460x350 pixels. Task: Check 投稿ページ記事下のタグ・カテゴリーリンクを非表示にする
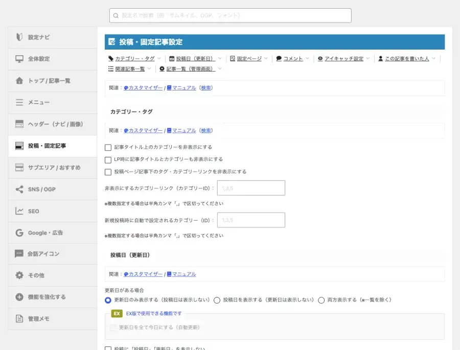pos(108,172)
